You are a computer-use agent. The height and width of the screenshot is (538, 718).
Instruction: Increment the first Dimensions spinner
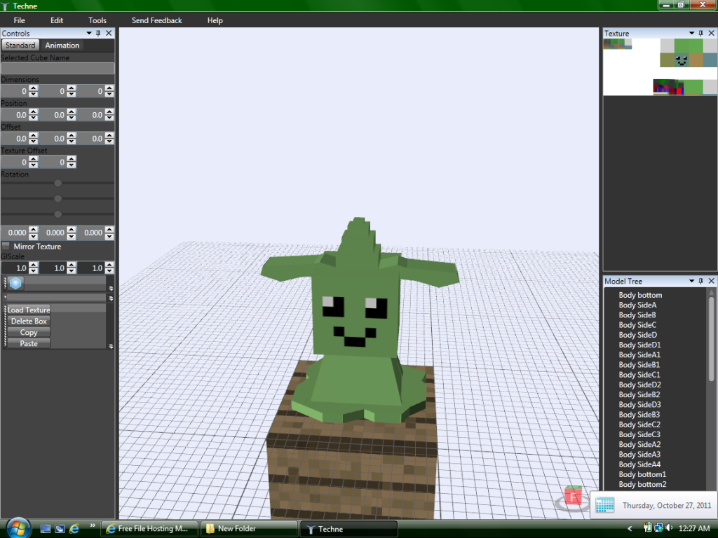coord(34,88)
